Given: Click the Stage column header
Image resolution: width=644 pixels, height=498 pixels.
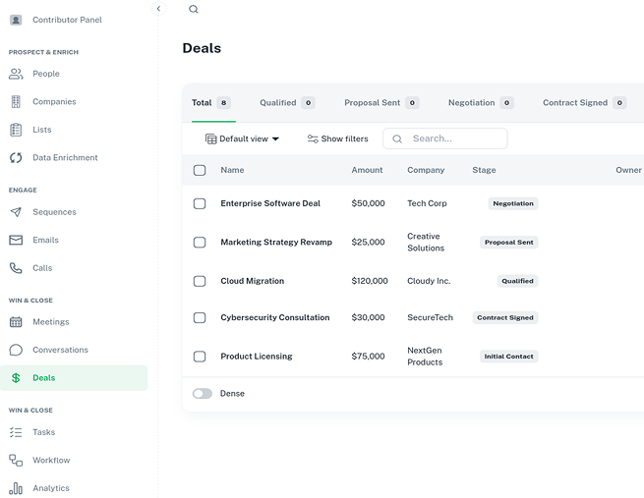Looking at the screenshot, I should tap(484, 170).
